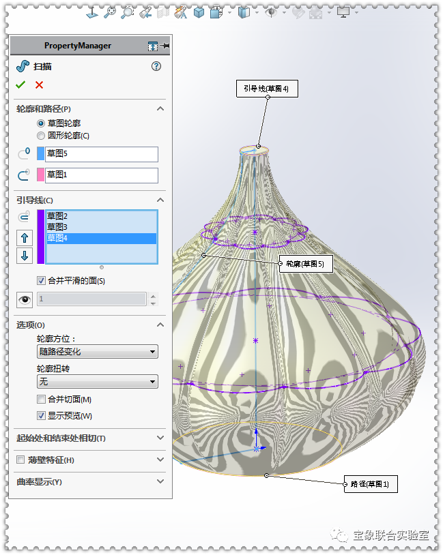Open the Hide/Show Items dropdown arrow
Viewport: 443px width, 555px height.
coord(257,12)
